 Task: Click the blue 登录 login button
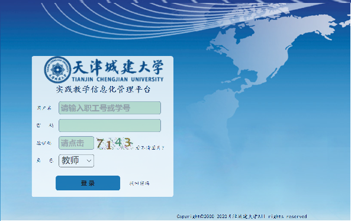click(88, 183)
